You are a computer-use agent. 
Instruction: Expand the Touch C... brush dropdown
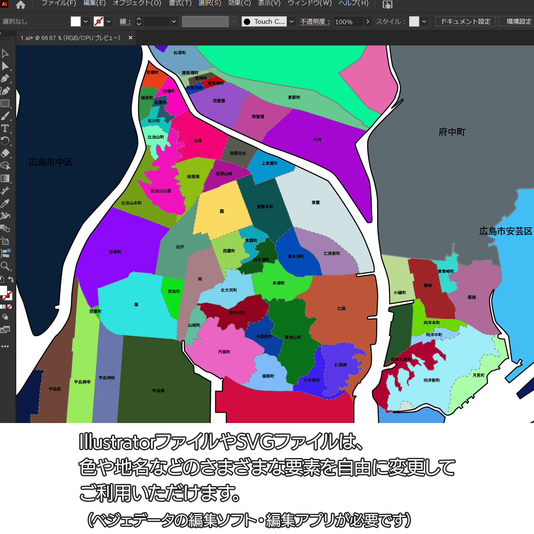click(292, 21)
